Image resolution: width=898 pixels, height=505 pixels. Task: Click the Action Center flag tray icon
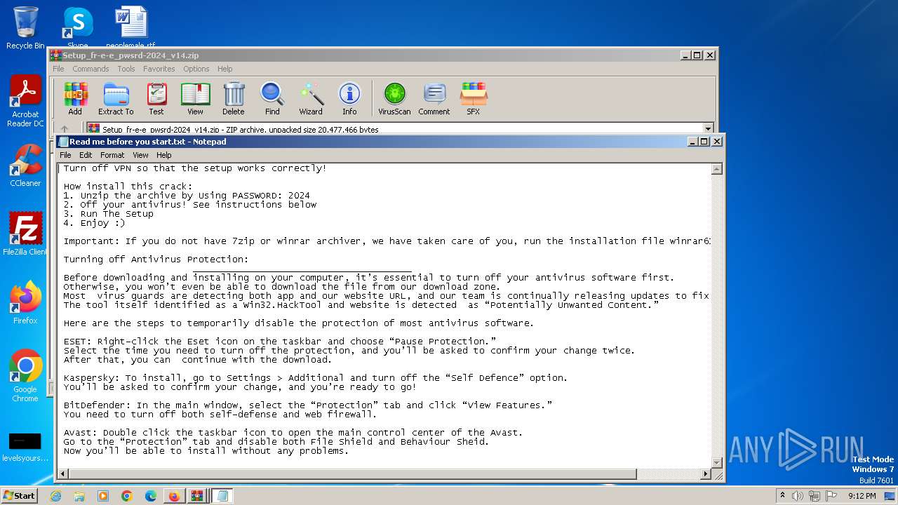832,496
